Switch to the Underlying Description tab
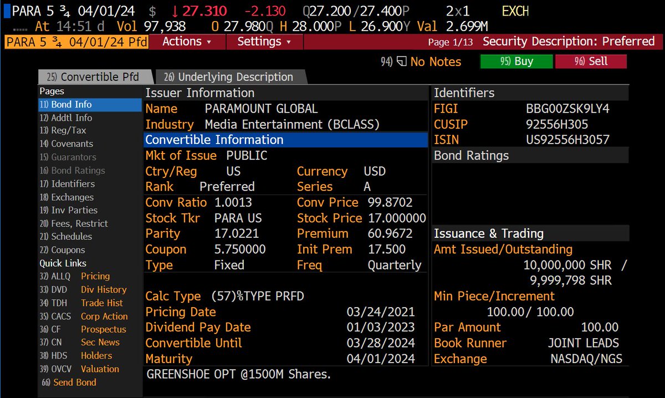This screenshot has width=665, height=398. (228, 77)
